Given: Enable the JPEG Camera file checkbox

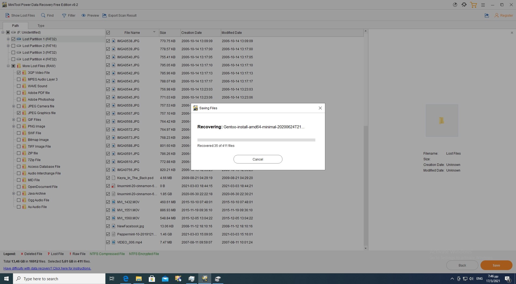Looking at the screenshot, I should [19, 106].
